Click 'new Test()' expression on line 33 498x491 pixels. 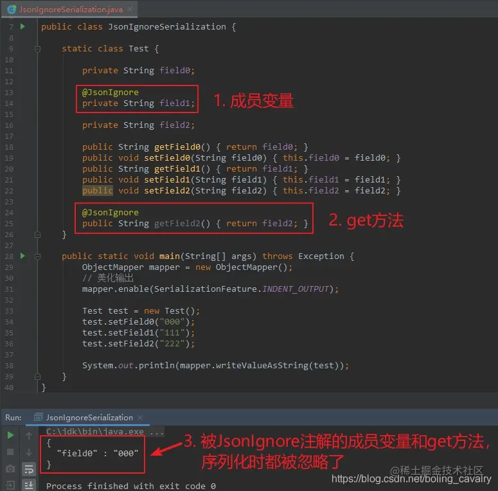coord(169,311)
